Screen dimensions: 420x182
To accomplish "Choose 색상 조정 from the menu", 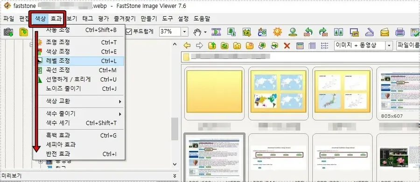I will click(x=79, y=51).
